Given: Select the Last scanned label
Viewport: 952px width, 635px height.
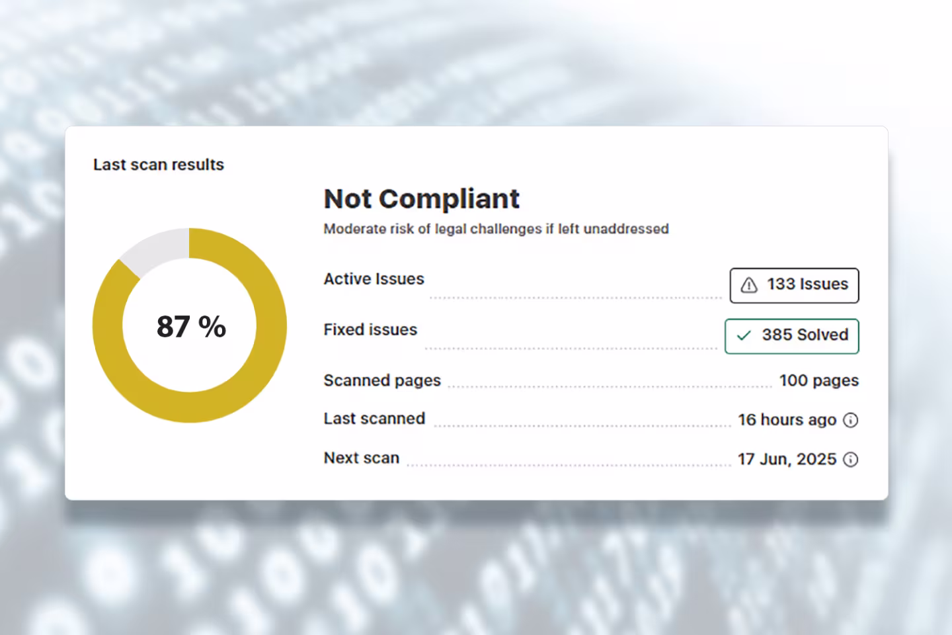Looking at the screenshot, I should [x=374, y=419].
